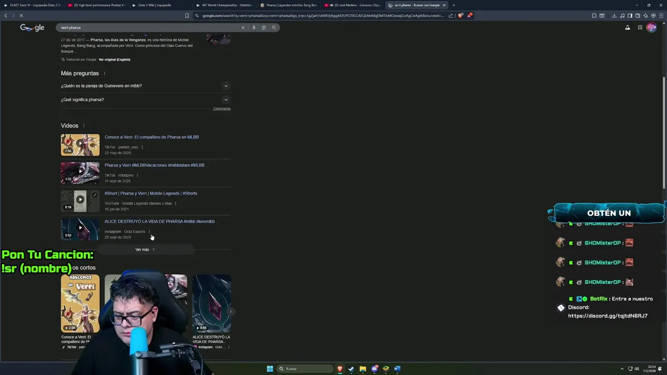Image resolution: width=667 pixels, height=375 pixels.
Task: Expand the Guinevere pareja question
Action: (x=145, y=86)
